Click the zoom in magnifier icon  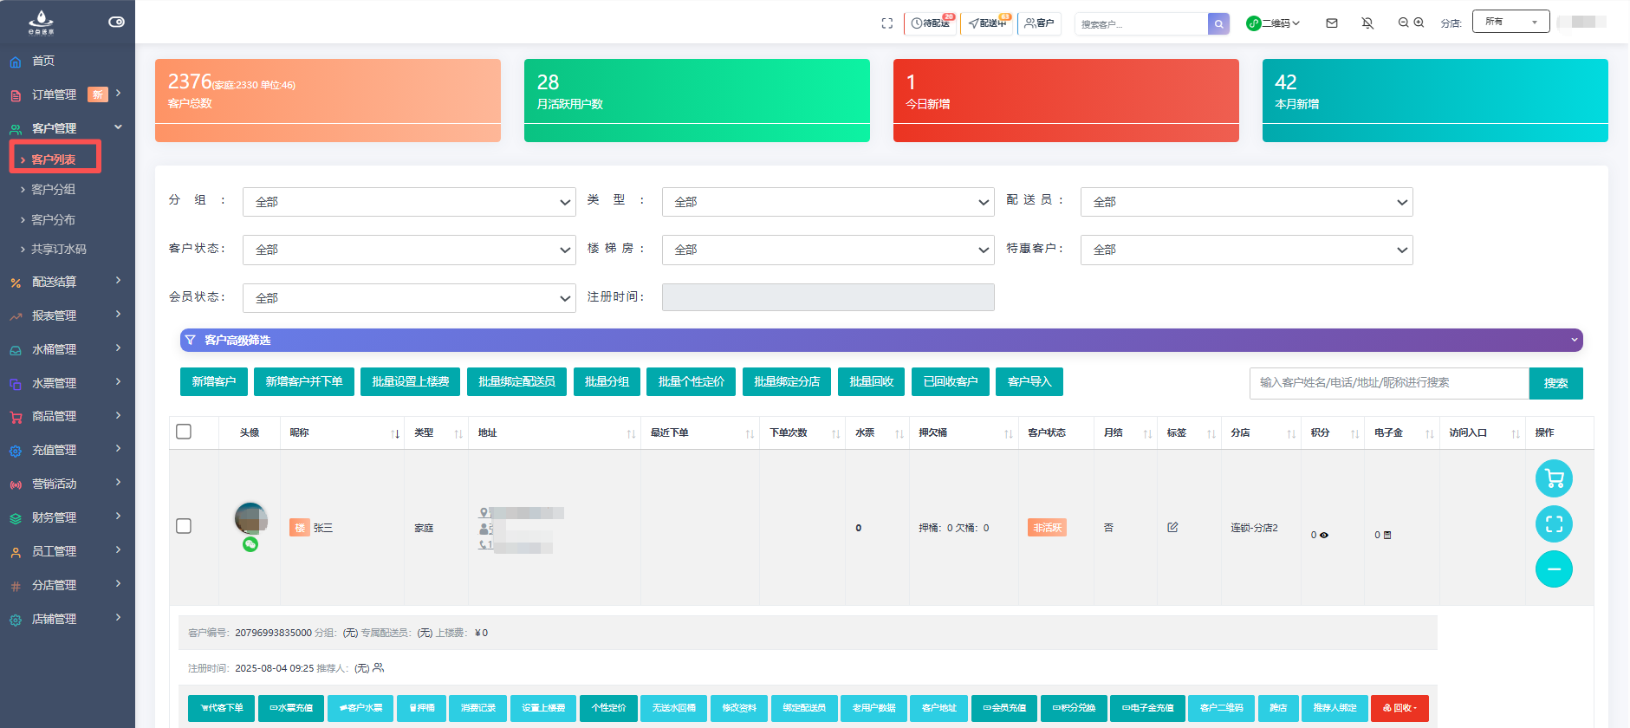(1419, 23)
